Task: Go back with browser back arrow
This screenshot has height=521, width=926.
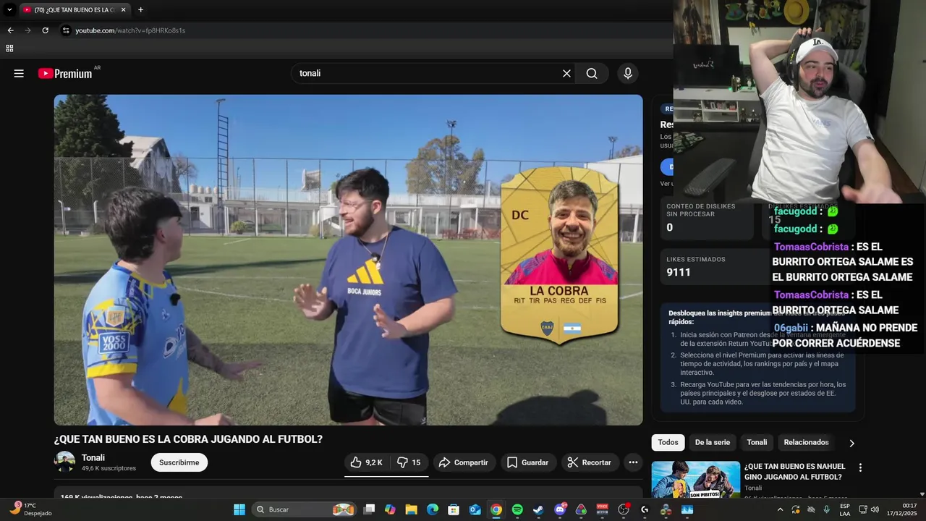Action: [x=10, y=30]
